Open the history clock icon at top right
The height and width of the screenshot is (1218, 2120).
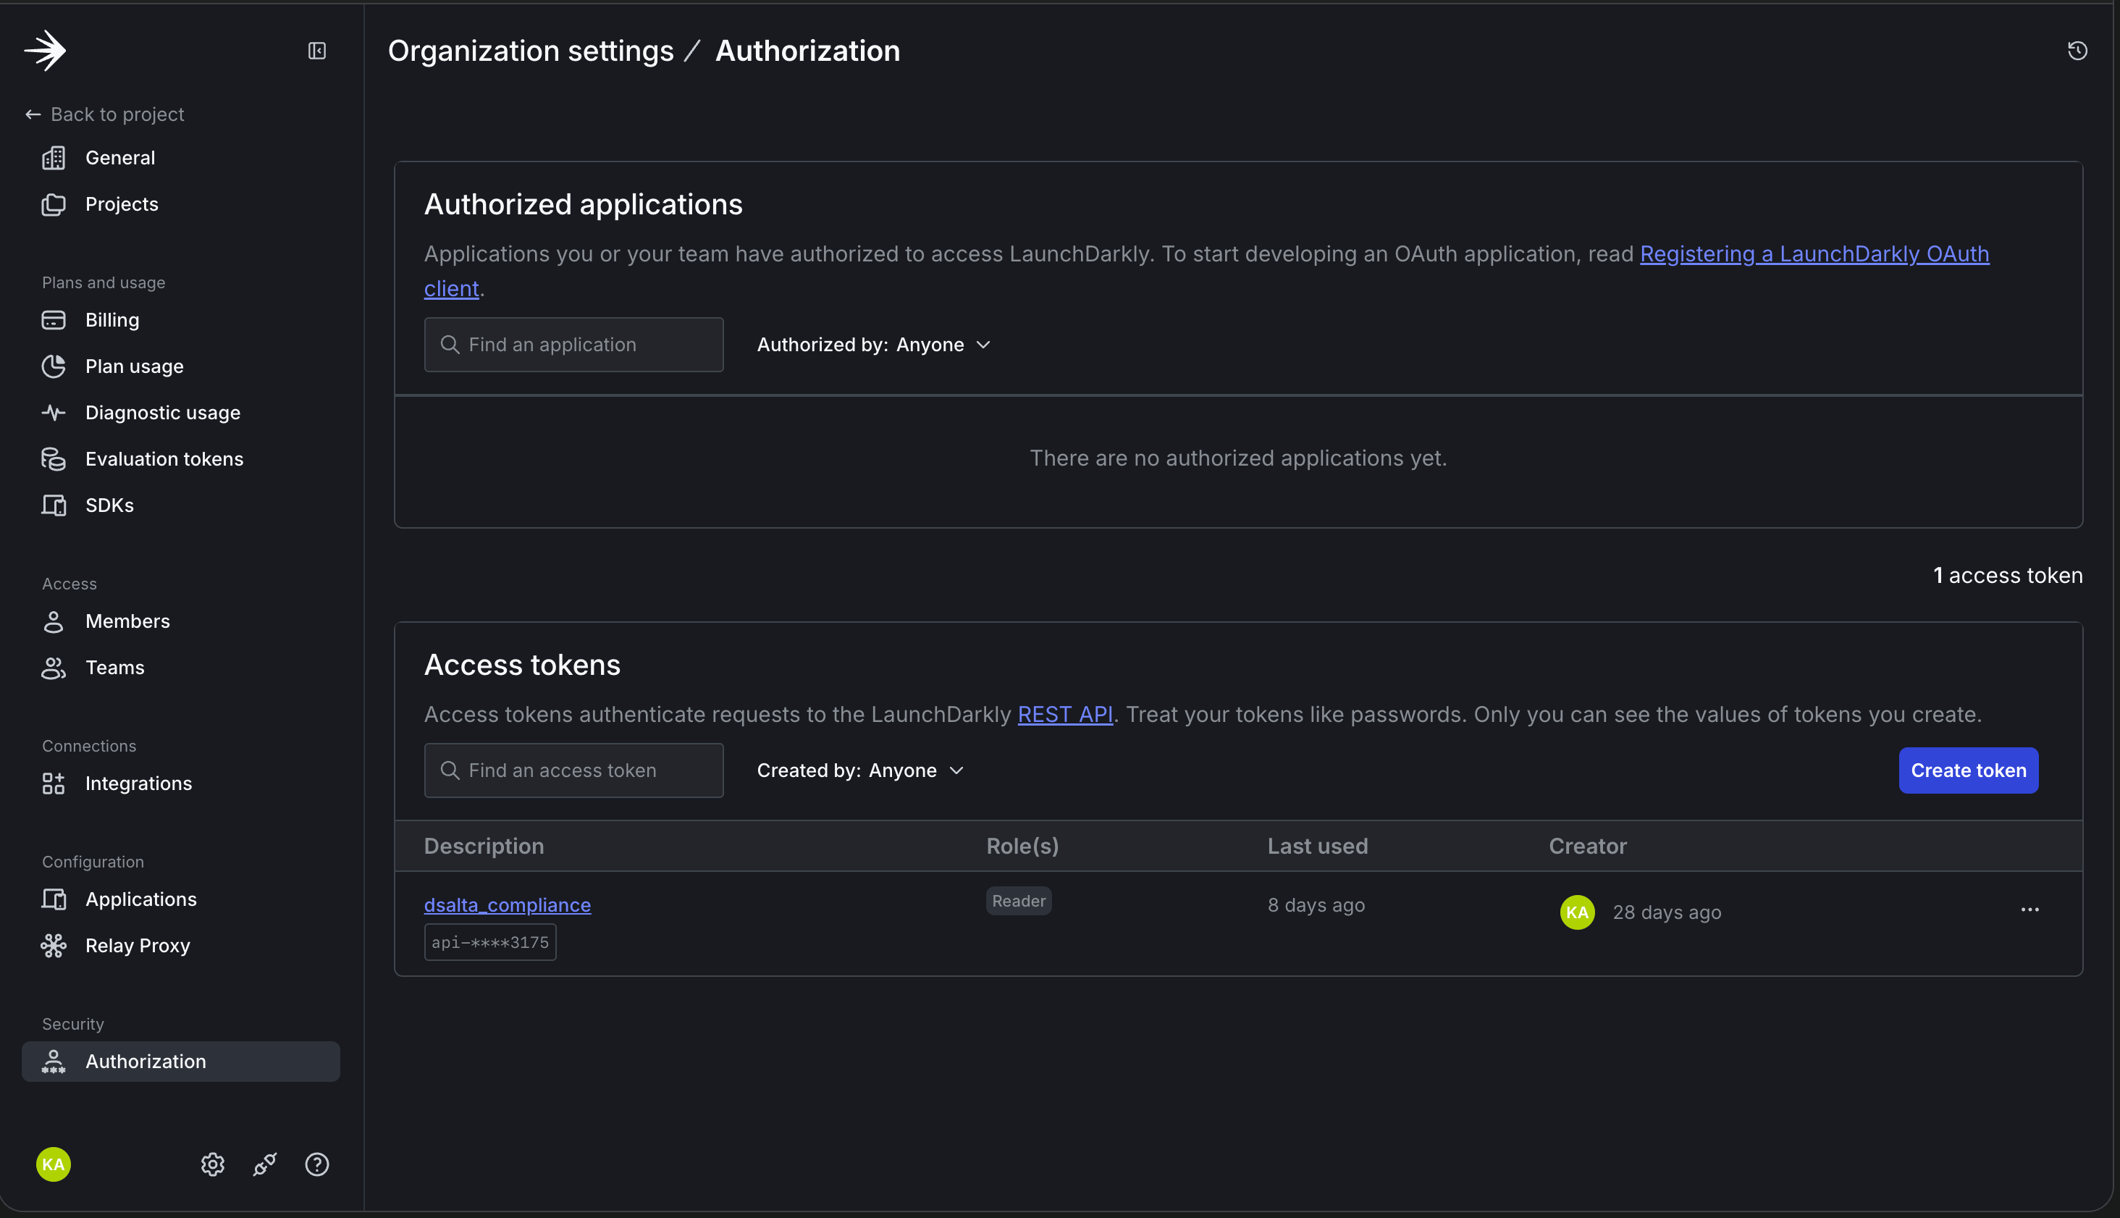(2077, 51)
